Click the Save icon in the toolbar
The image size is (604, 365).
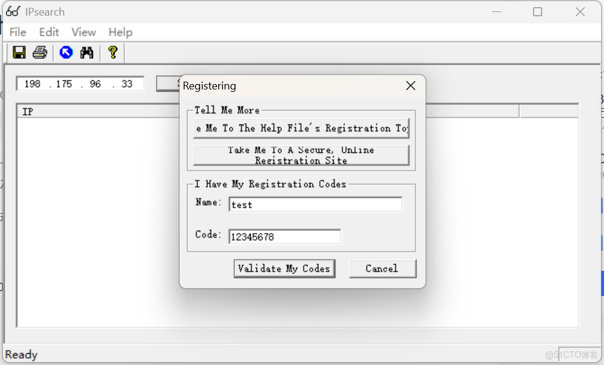tap(18, 52)
